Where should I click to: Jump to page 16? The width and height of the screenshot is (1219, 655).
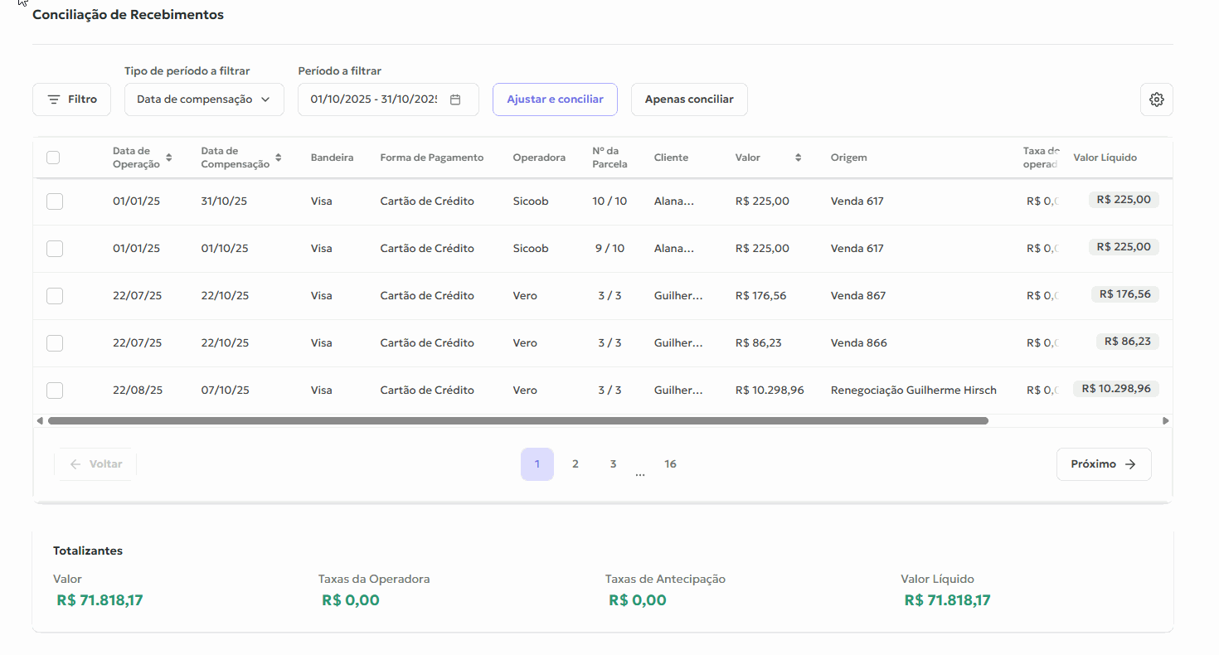point(670,464)
